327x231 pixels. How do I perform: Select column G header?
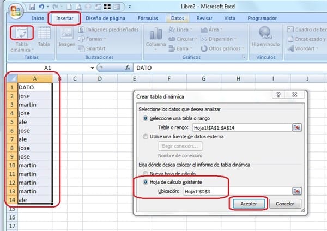pyautogui.click(x=203, y=78)
